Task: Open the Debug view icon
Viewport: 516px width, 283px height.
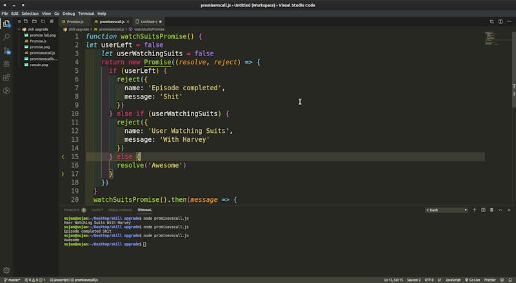Action: [x=6, y=64]
